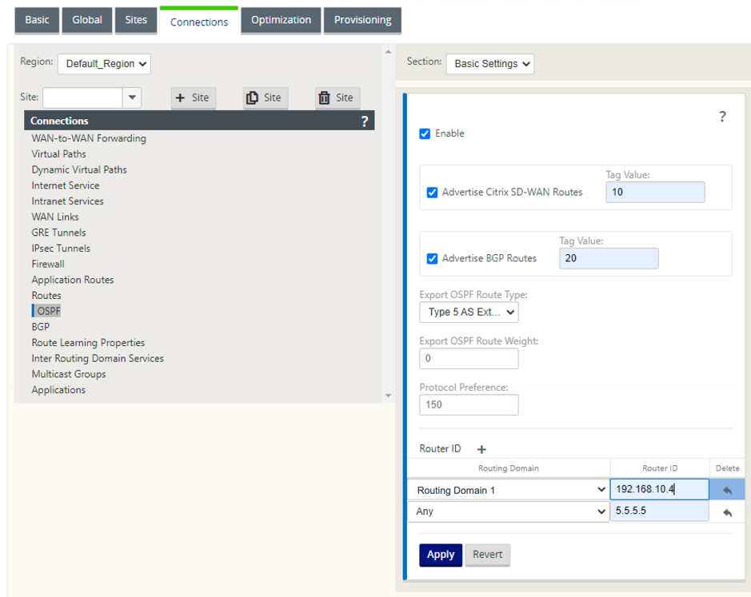Image resolution: width=751 pixels, height=597 pixels.
Task: Select Inter Routing Domain Services item
Action: coord(98,359)
